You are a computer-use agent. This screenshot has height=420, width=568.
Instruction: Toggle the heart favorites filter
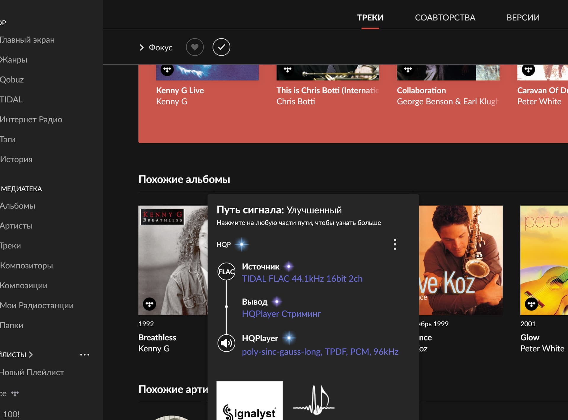pyautogui.click(x=195, y=47)
